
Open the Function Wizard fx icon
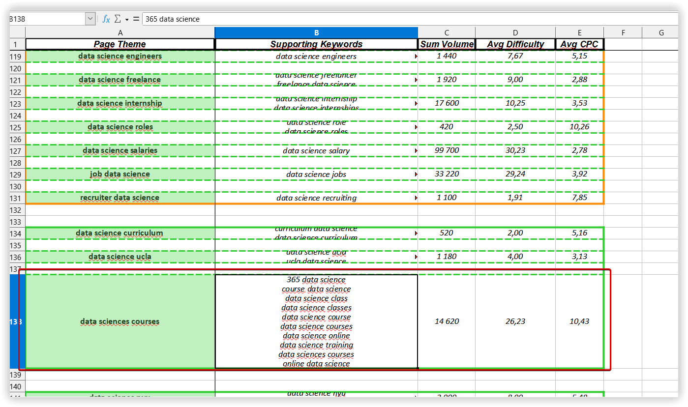point(106,19)
